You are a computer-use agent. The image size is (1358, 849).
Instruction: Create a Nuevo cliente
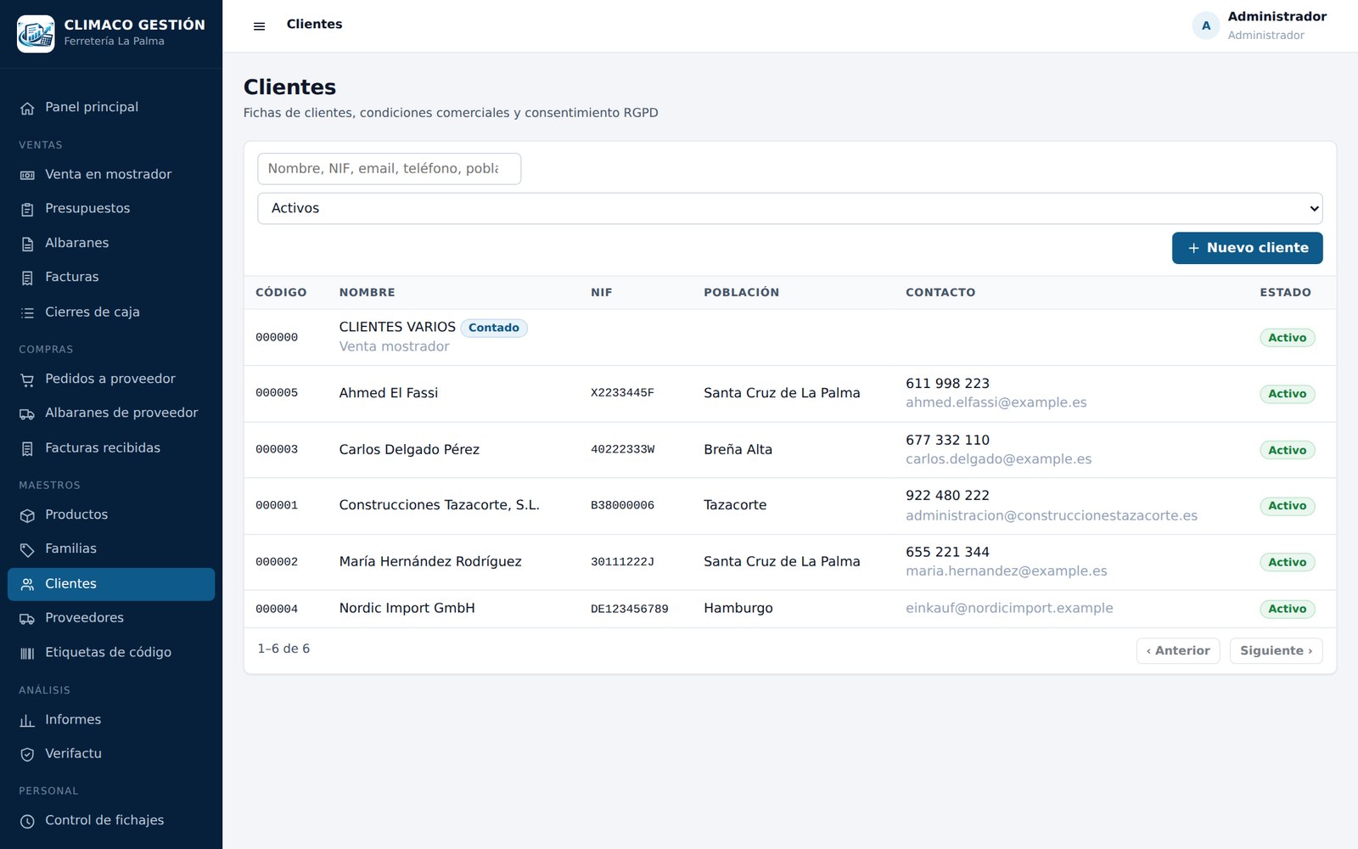[1247, 248]
